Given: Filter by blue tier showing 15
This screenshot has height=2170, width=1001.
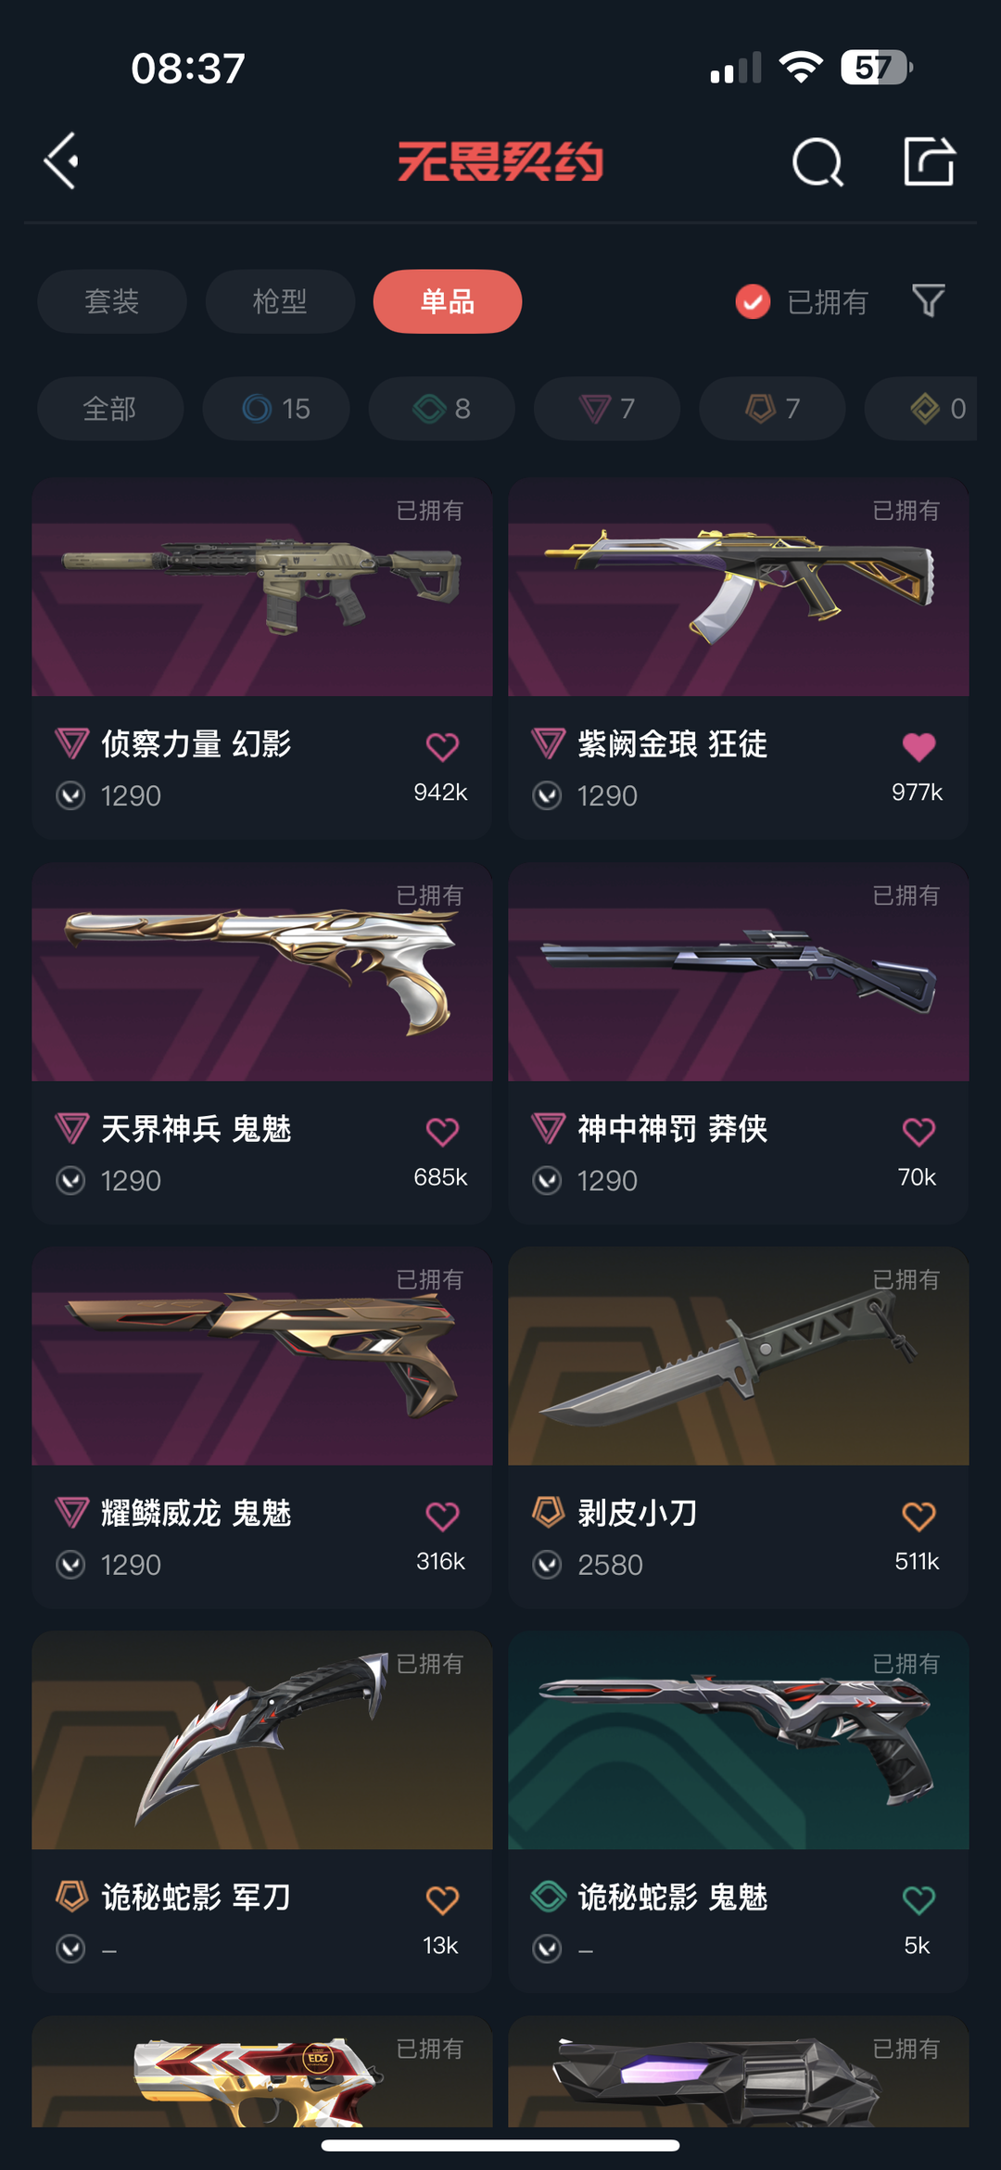Looking at the screenshot, I should coord(276,408).
